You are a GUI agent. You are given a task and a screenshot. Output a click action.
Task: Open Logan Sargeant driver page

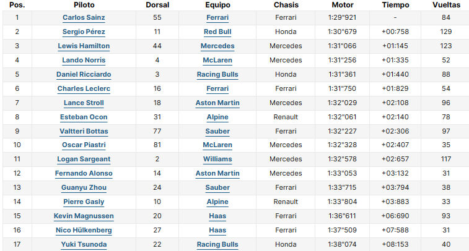84,160
